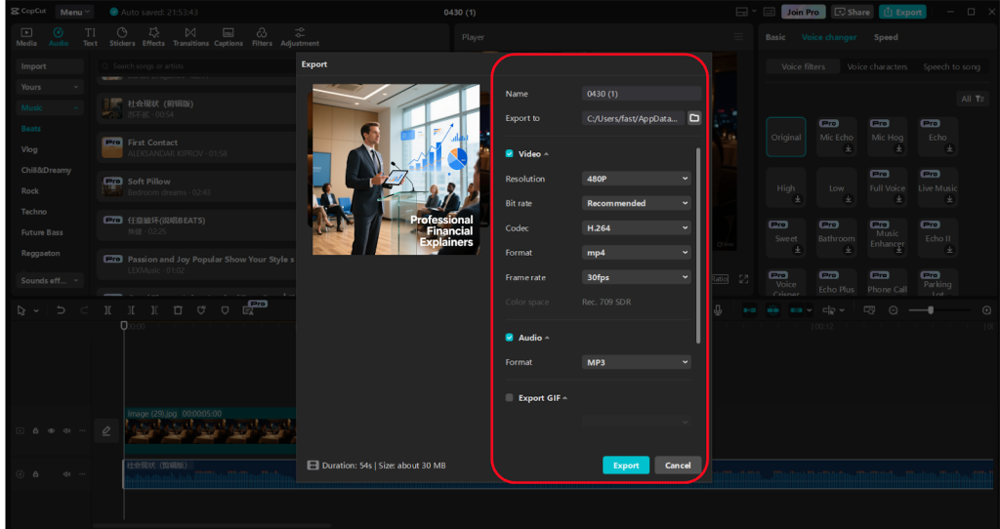Switch to the Speed tab
The height and width of the screenshot is (529, 1000).
886,37
